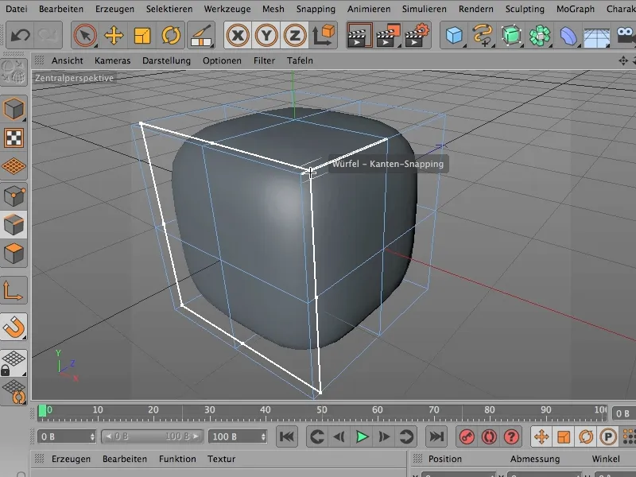Play animation forwards
The width and height of the screenshot is (636, 477).
click(x=362, y=436)
